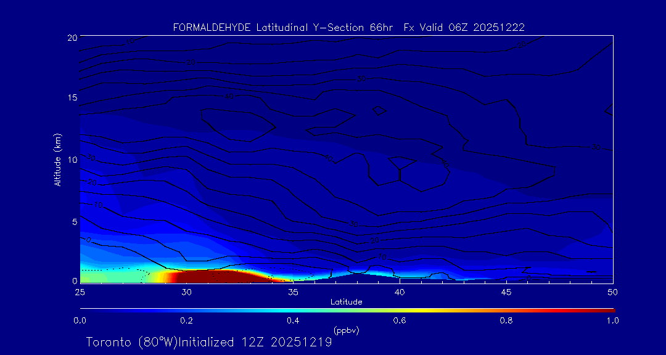This screenshot has width=666, height=355.
Task: Click colorbar scale label 0.0
Action: pyautogui.click(x=80, y=320)
